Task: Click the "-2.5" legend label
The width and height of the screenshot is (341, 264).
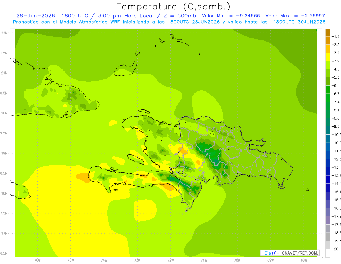Action: 336,45
